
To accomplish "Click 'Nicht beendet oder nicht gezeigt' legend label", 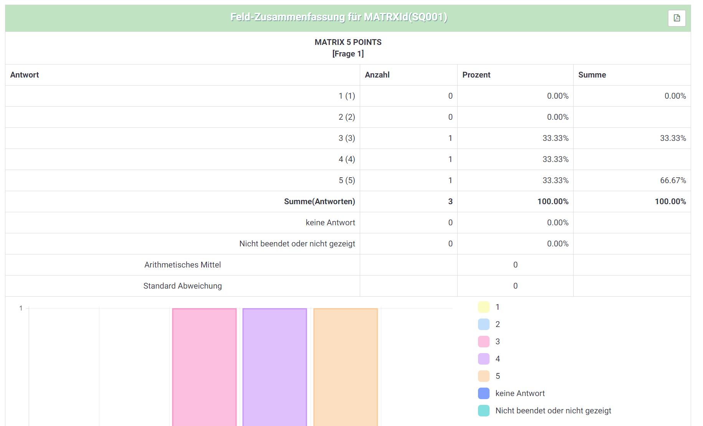I will pyautogui.click(x=553, y=411).
